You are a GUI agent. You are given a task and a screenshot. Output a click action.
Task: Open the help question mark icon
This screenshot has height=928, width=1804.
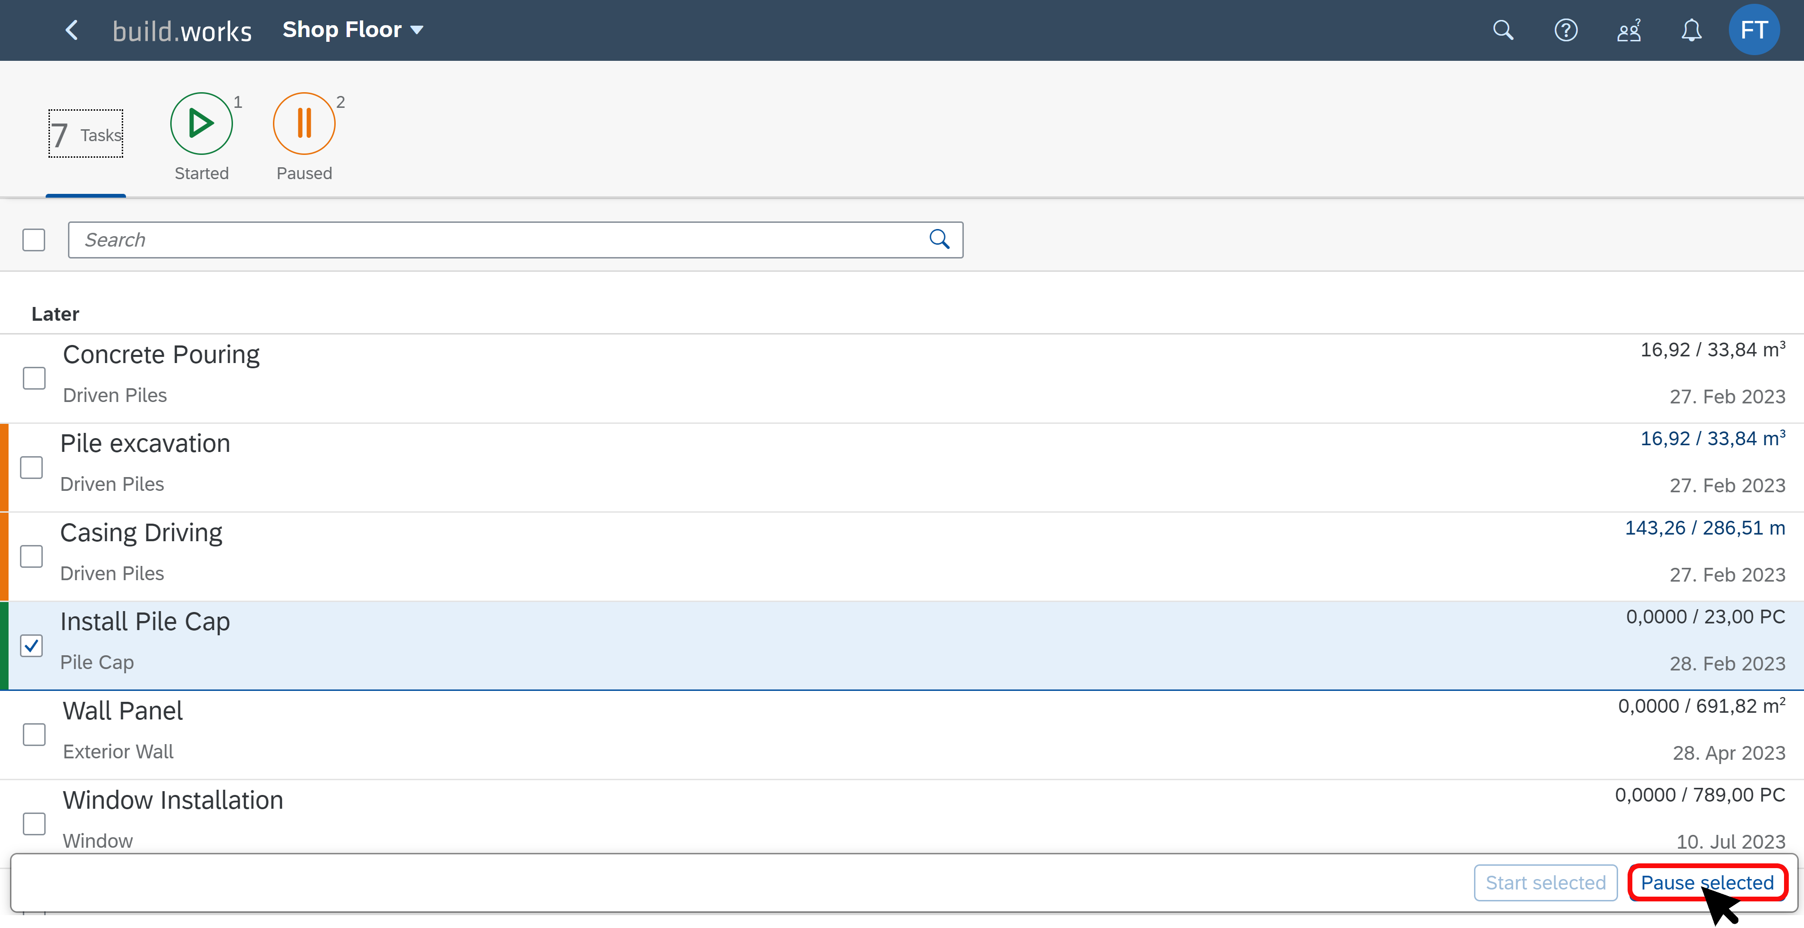tap(1566, 30)
